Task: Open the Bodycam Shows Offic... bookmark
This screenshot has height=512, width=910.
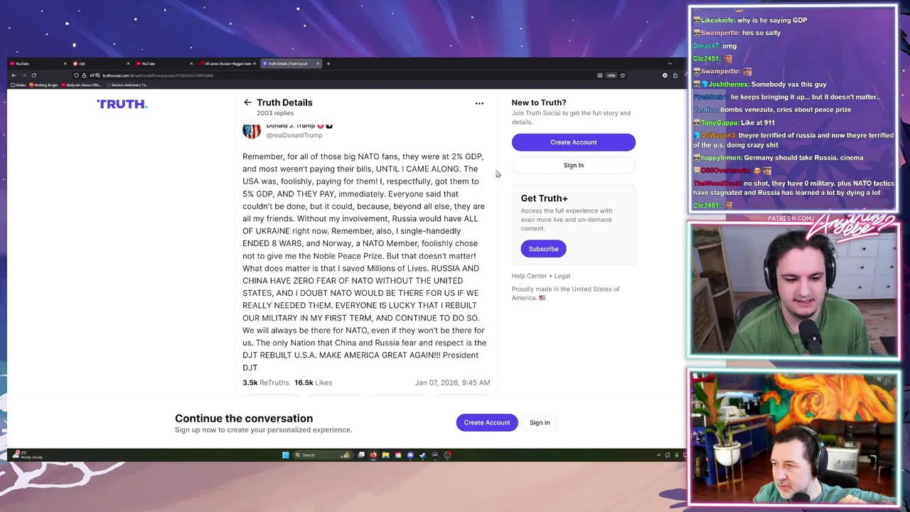Action: coord(81,85)
